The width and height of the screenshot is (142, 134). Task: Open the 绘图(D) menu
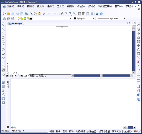click(71, 6)
